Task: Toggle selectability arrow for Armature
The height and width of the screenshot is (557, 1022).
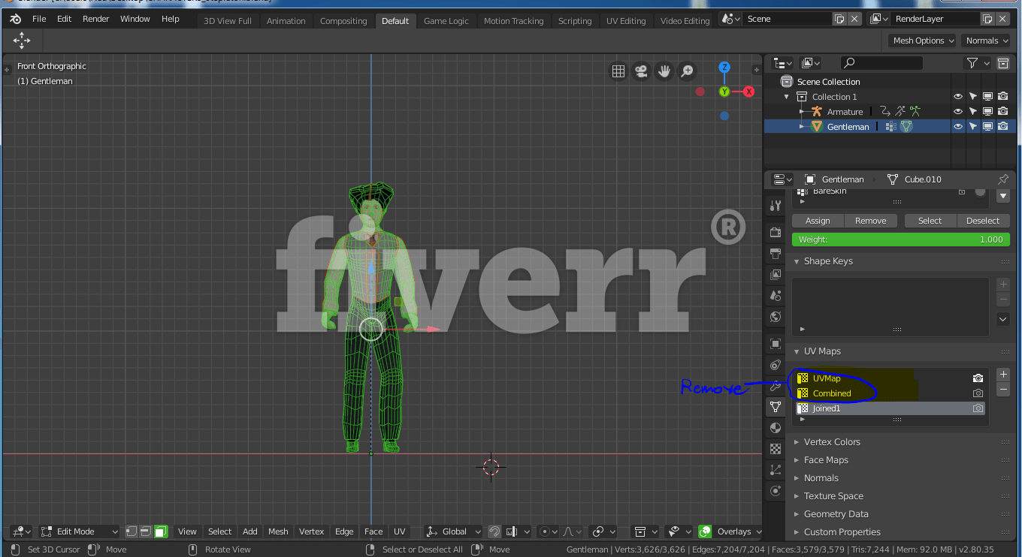Action: 973,112
